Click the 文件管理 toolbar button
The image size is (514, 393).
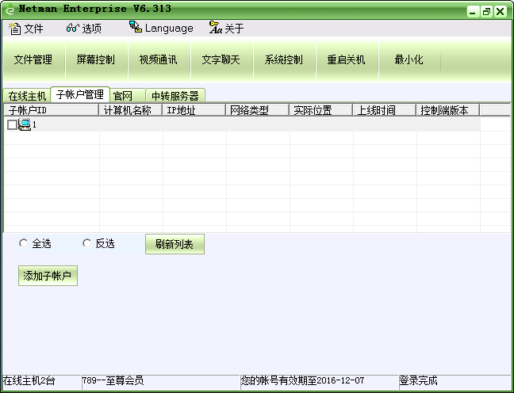tap(33, 60)
